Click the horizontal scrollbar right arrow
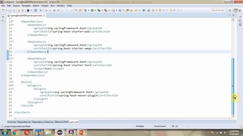 point(230,119)
